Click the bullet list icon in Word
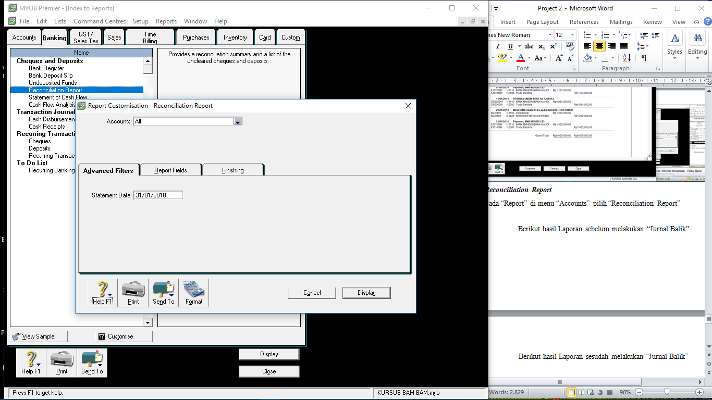712x400 pixels. click(x=587, y=35)
